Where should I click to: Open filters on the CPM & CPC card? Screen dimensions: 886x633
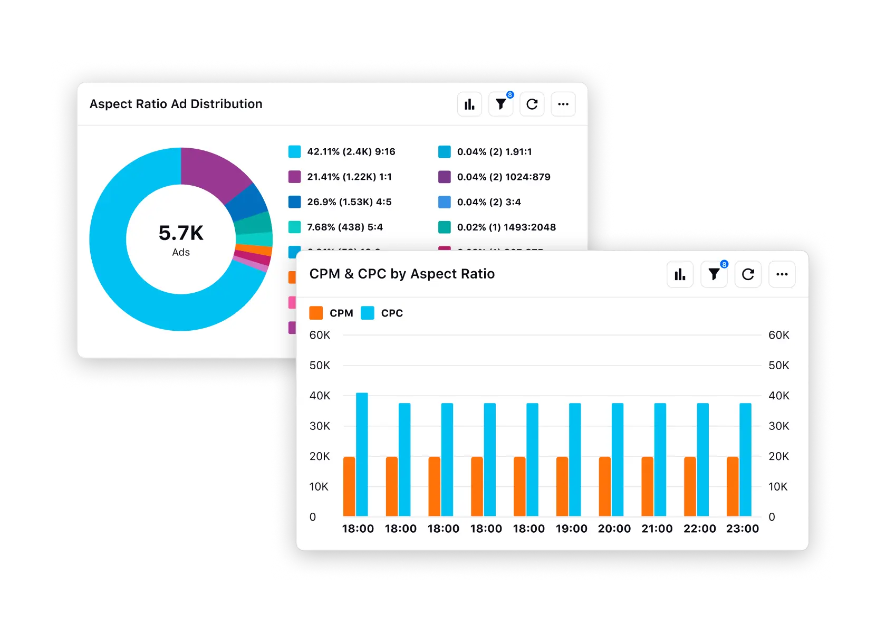point(714,274)
